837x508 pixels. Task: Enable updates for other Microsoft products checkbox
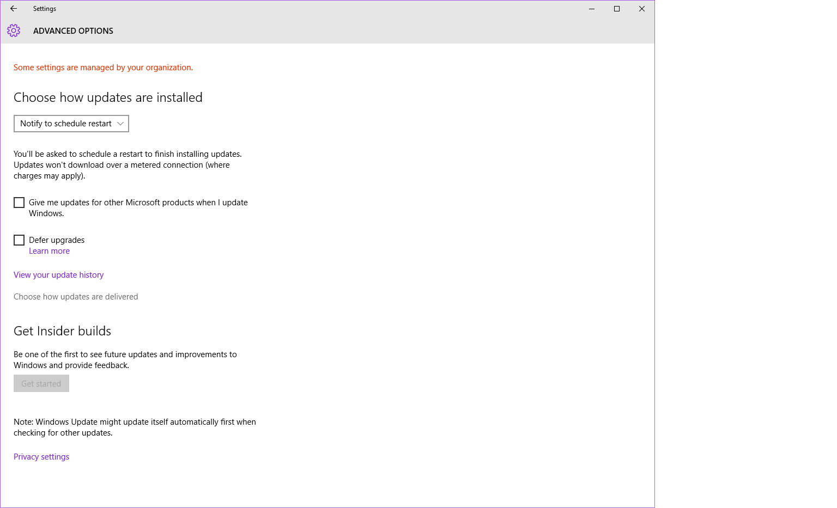19,203
